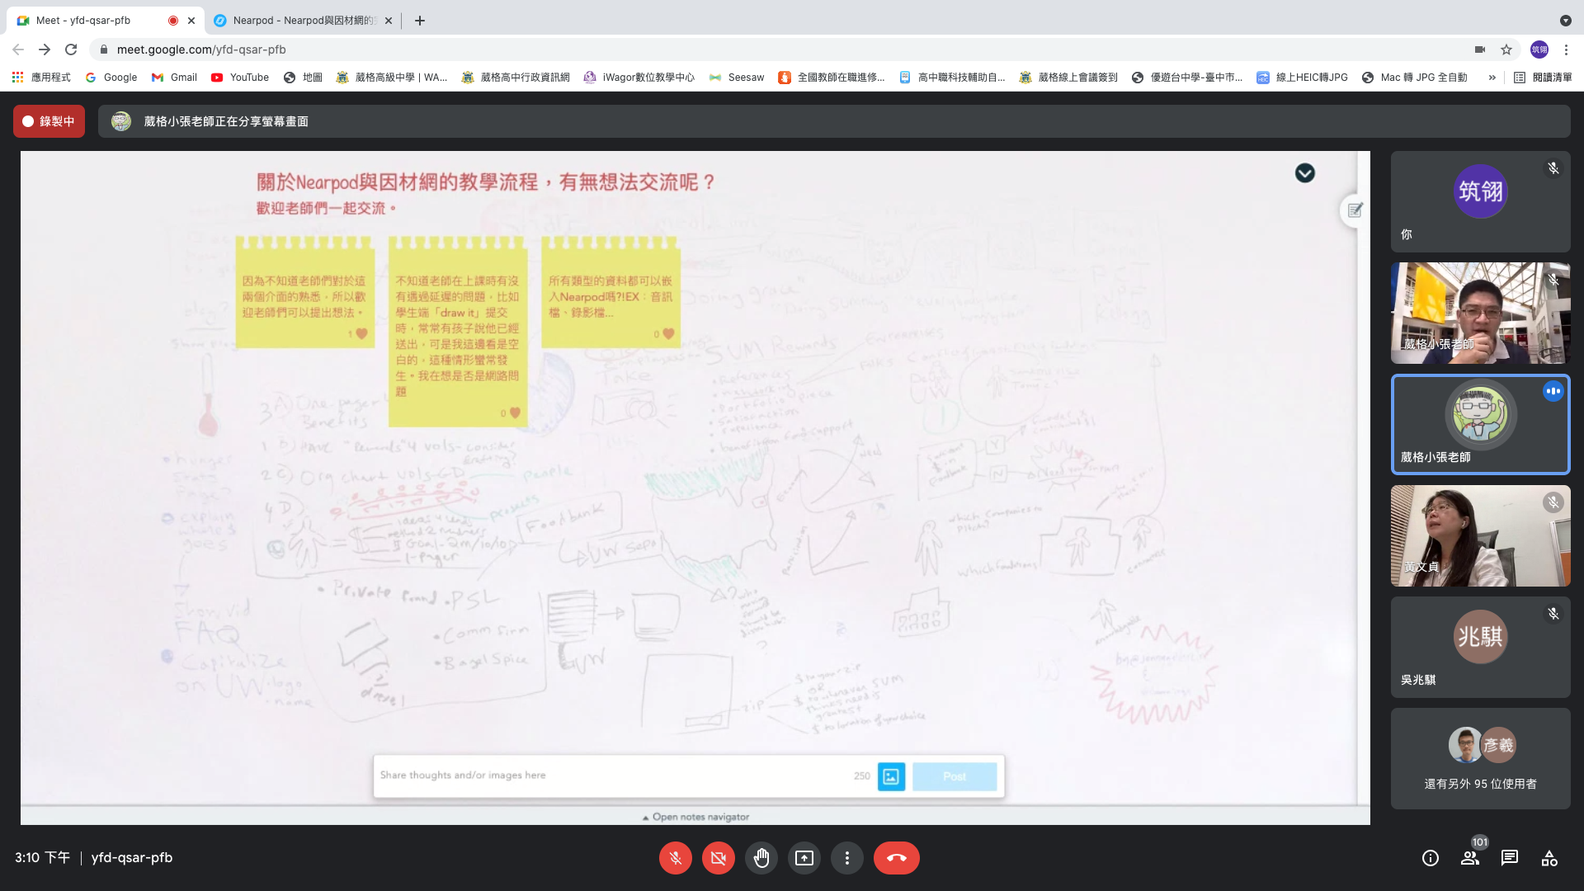1584x891 pixels.
Task: Open the meeting details info icon
Action: tap(1430, 858)
